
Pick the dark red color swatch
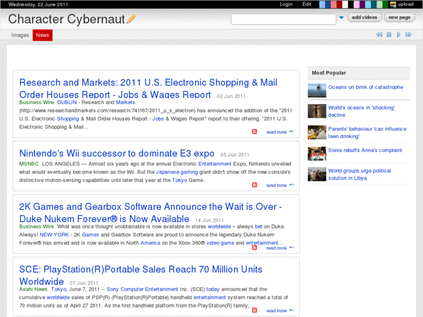pyautogui.click(x=339, y=4)
